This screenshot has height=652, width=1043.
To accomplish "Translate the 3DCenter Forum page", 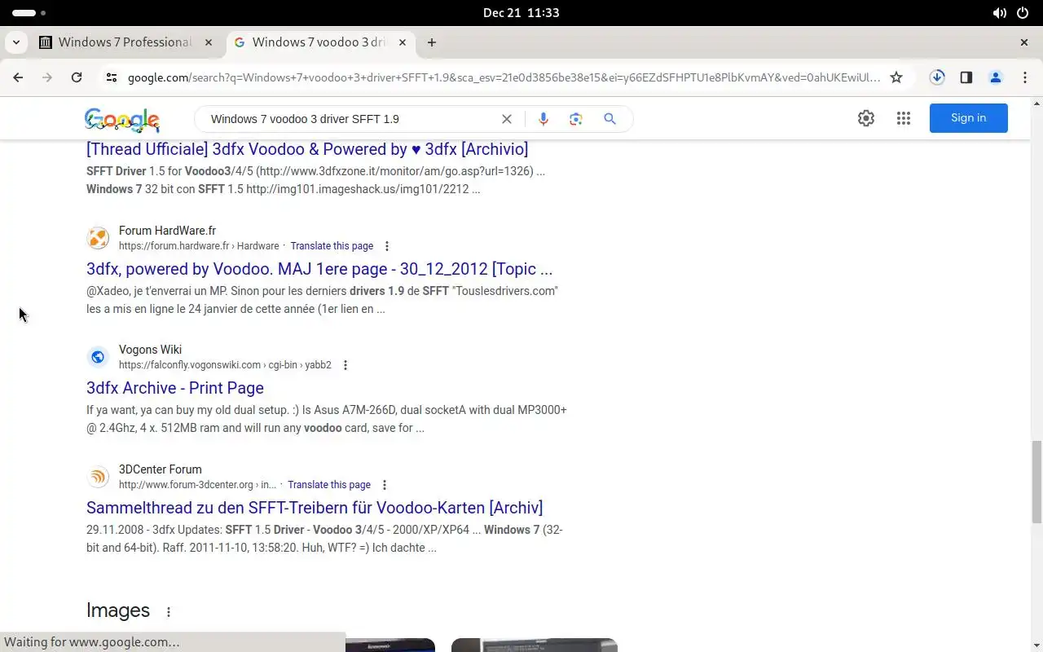I will 329,485.
